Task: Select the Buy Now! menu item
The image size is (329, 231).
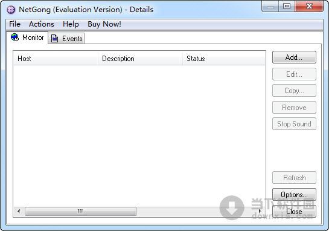Action: (x=104, y=24)
